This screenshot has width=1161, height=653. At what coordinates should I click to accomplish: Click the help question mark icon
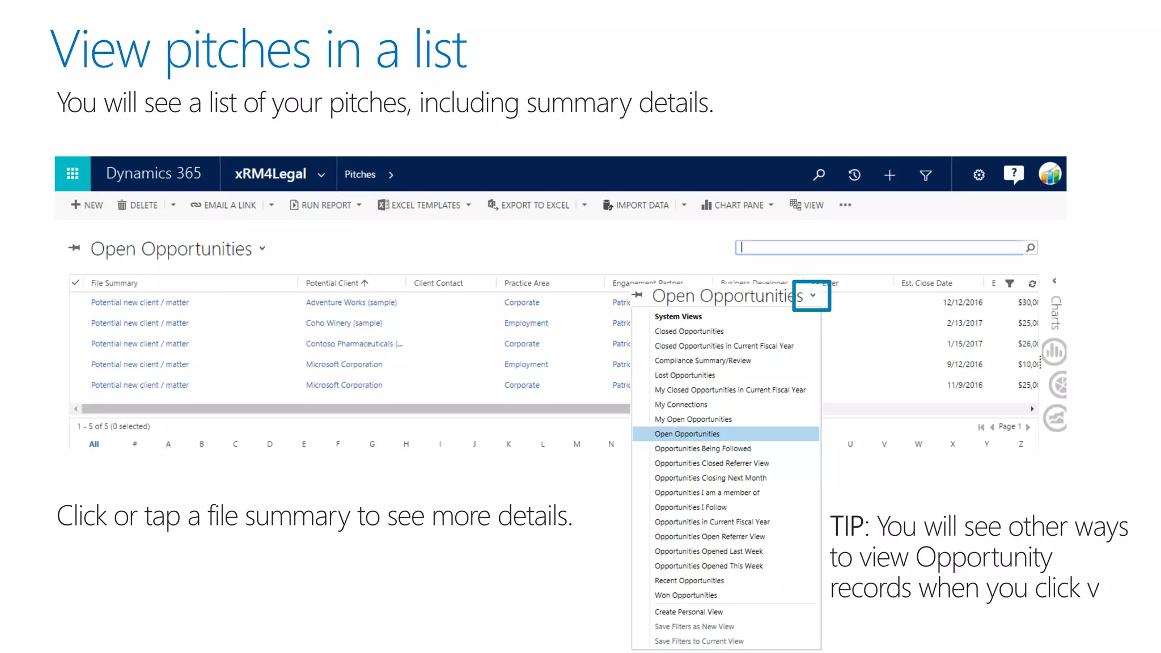click(x=1014, y=174)
